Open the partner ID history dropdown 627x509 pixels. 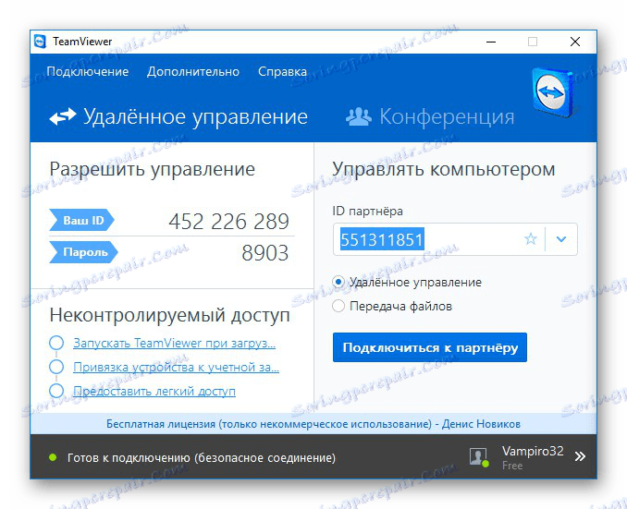[561, 239]
